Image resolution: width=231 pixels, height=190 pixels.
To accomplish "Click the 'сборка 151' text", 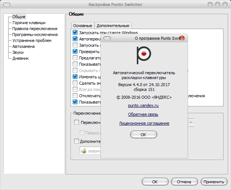I will [144, 89].
